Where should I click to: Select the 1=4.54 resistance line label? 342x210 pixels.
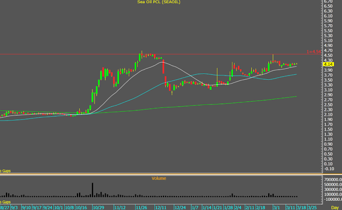(x=314, y=52)
